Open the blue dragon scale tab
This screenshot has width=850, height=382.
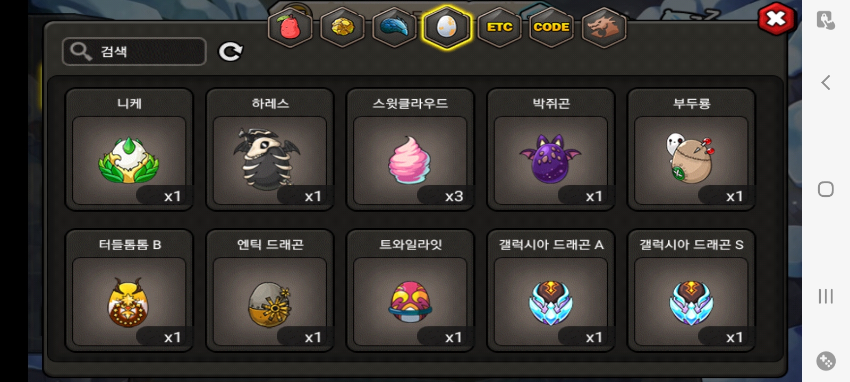pyautogui.click(x=394, y=27)
